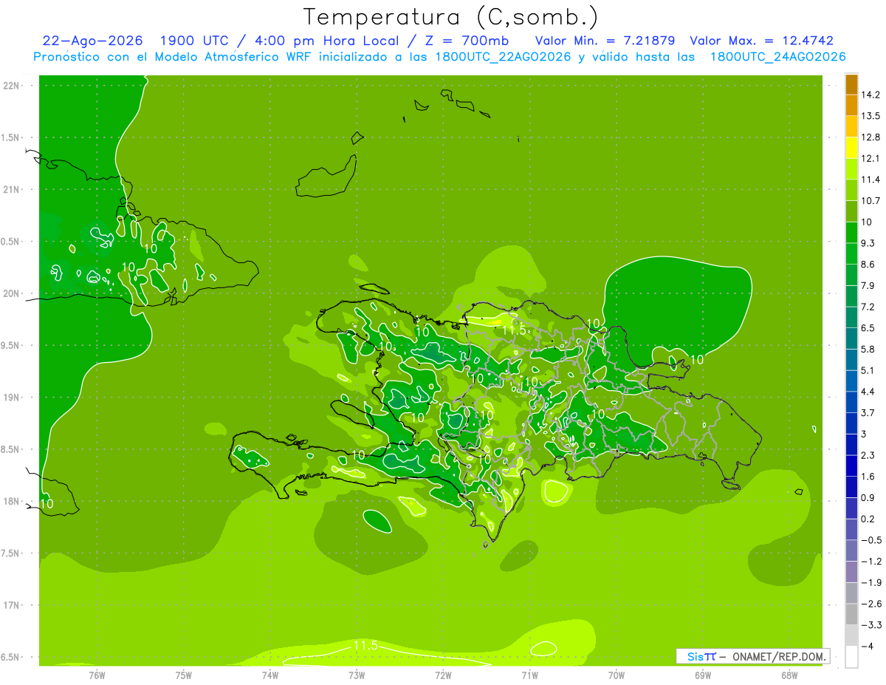Click the '73W' longitude tick label

coord(357,675)
